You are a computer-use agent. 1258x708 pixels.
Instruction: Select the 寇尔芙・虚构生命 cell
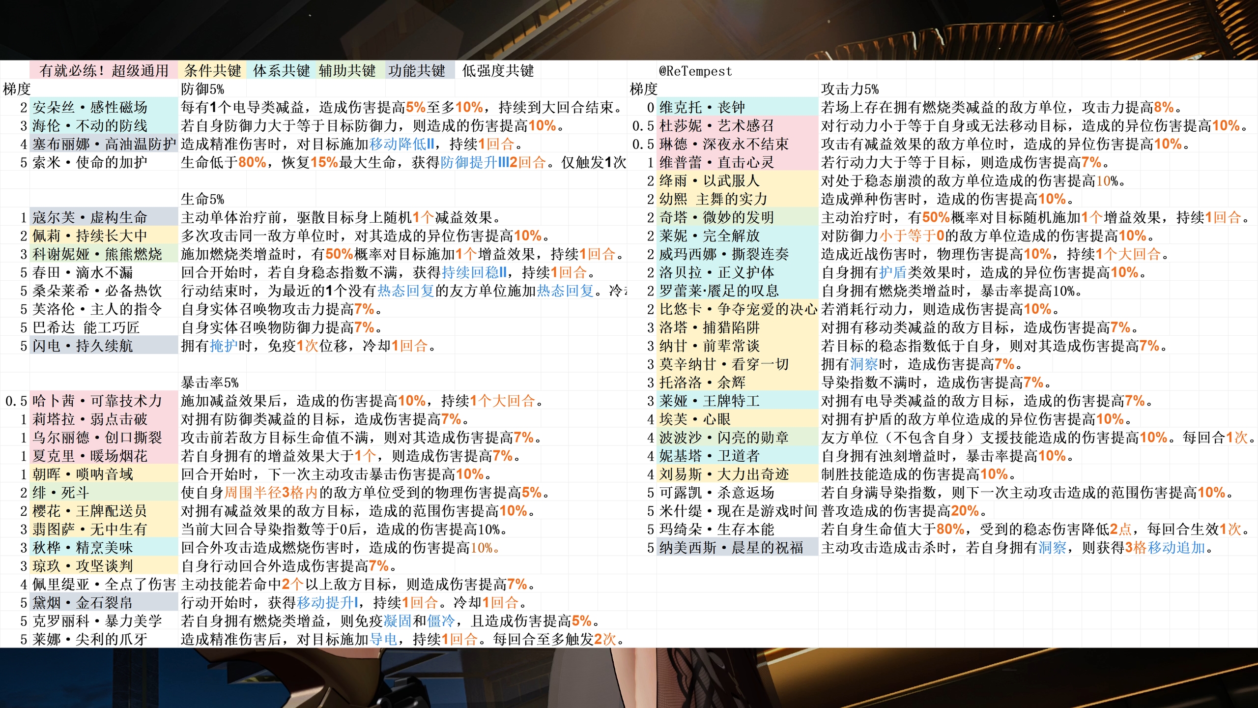(x=103, y=217)
